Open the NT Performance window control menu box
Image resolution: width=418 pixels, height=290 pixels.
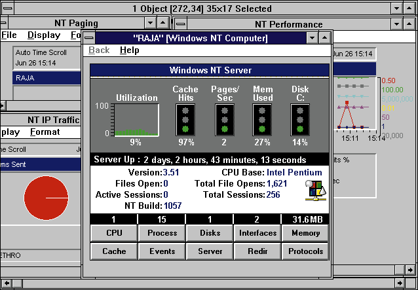pos(180,24)
